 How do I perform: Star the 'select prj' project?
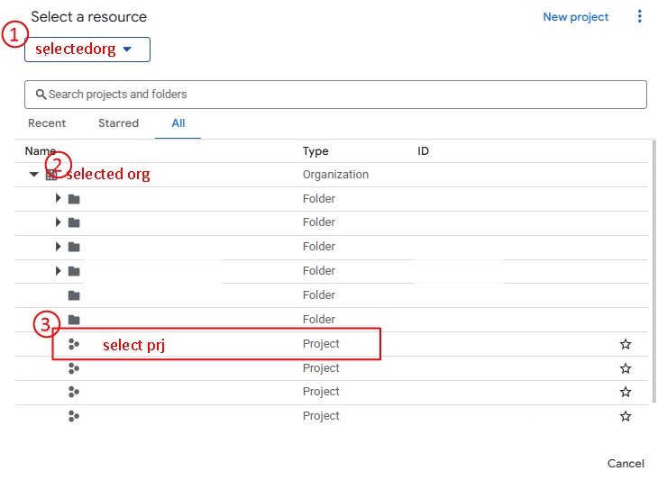[x=626, y=344]
